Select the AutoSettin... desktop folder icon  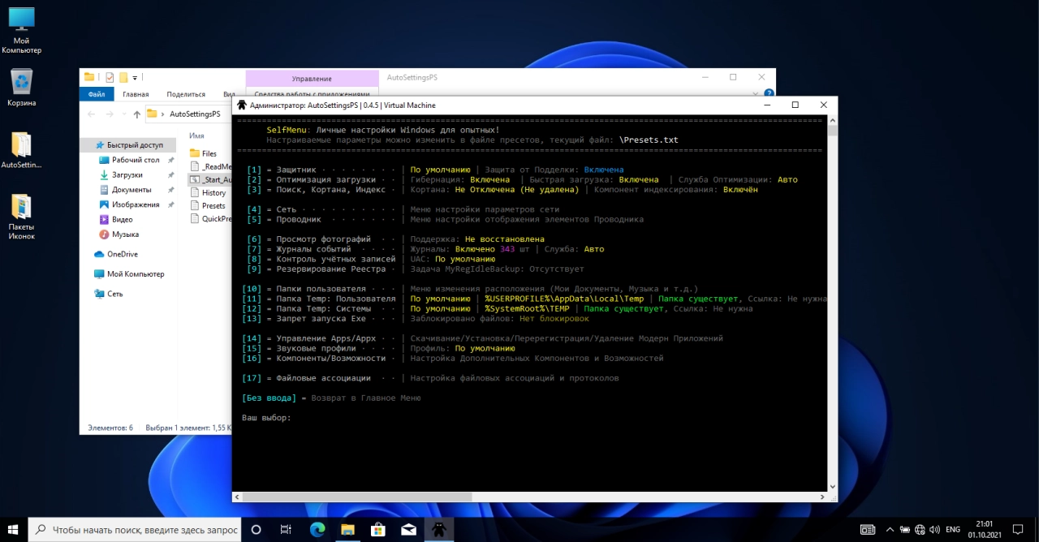pos(21,150)
